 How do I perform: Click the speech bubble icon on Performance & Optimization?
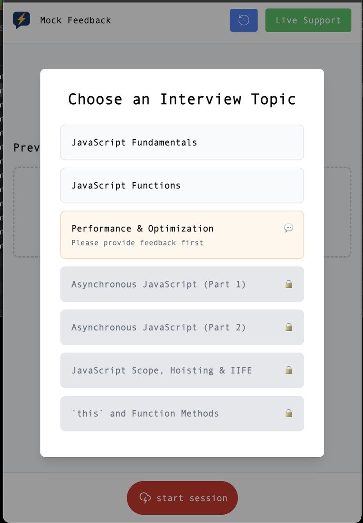(289, 228)
